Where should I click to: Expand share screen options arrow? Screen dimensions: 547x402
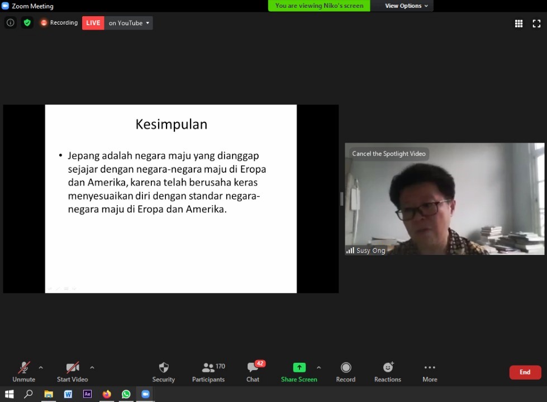tap(319, 367)
